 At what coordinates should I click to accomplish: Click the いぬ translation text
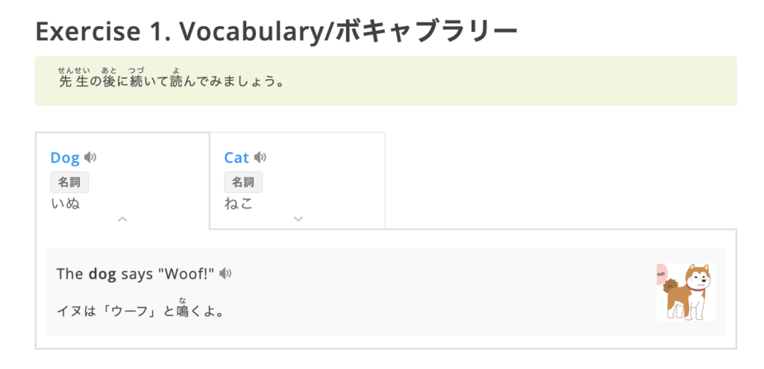click(65, 203)
